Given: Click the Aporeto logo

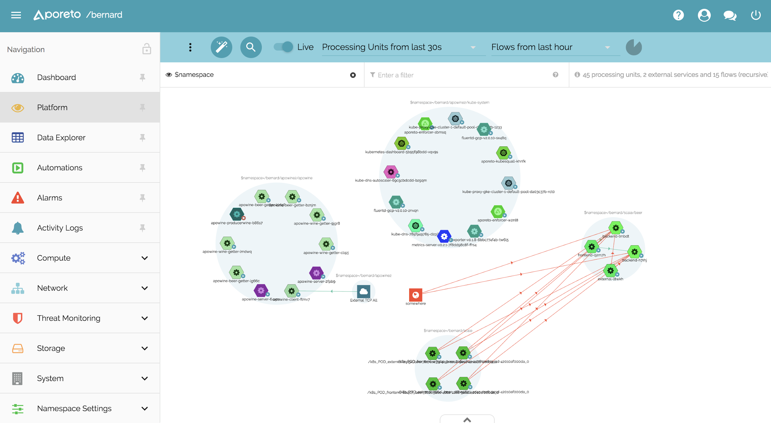Looking at the screenshot, I should click(x=57, y=15).
